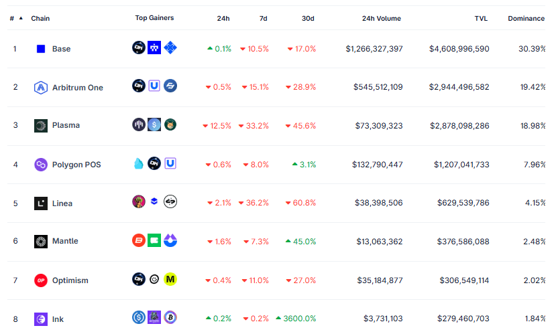Toggle sort arrow beside the # header

tap(21, 18)
